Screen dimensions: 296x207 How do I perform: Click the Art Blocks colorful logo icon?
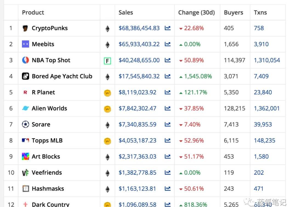(x=25, y=156)
